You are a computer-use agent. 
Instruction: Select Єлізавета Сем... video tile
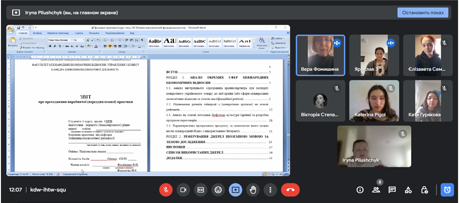[428, 55]
